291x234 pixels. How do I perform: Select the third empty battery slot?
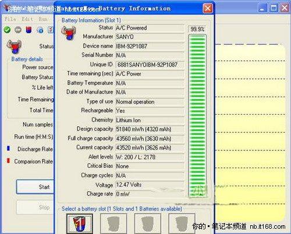coord(148,223)
